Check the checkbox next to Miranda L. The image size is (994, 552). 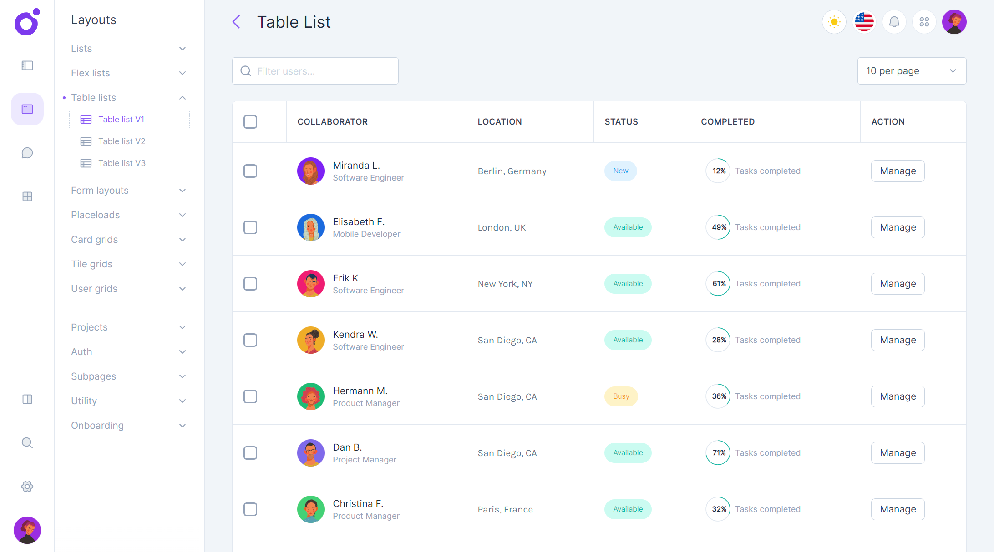[250, 171]
